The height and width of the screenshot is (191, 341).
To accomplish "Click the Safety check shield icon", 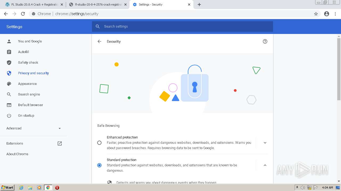I will coord(9,63).
